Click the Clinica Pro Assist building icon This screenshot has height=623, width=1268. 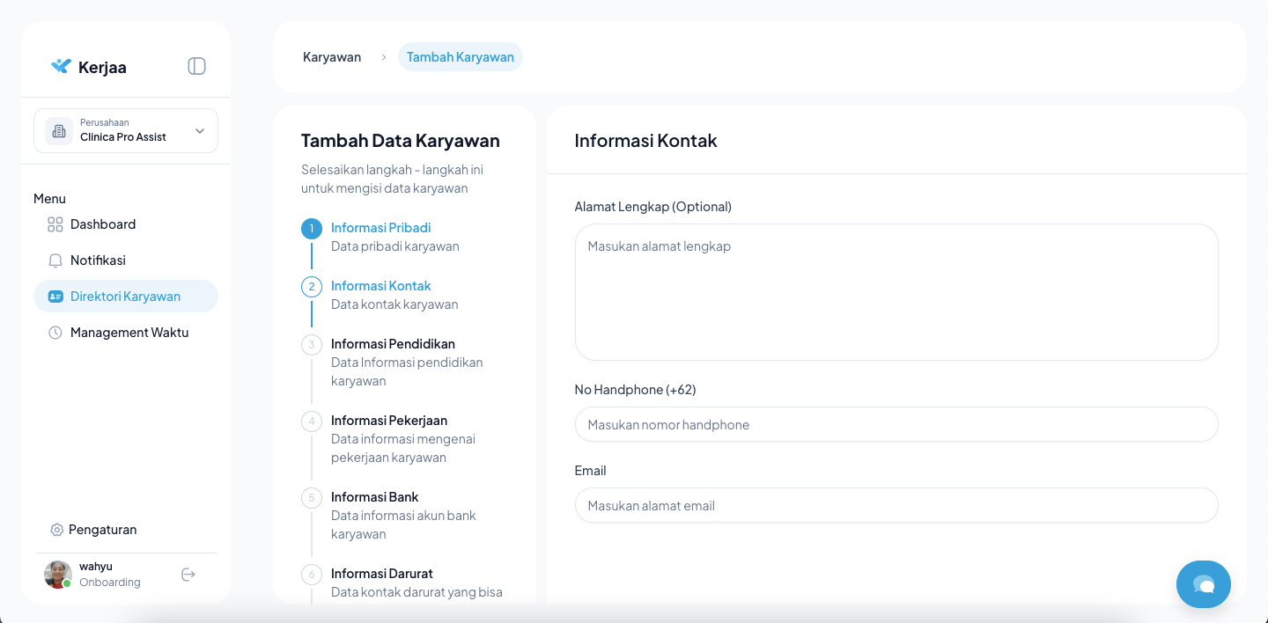pyautogui.click(x=59, y=131)
